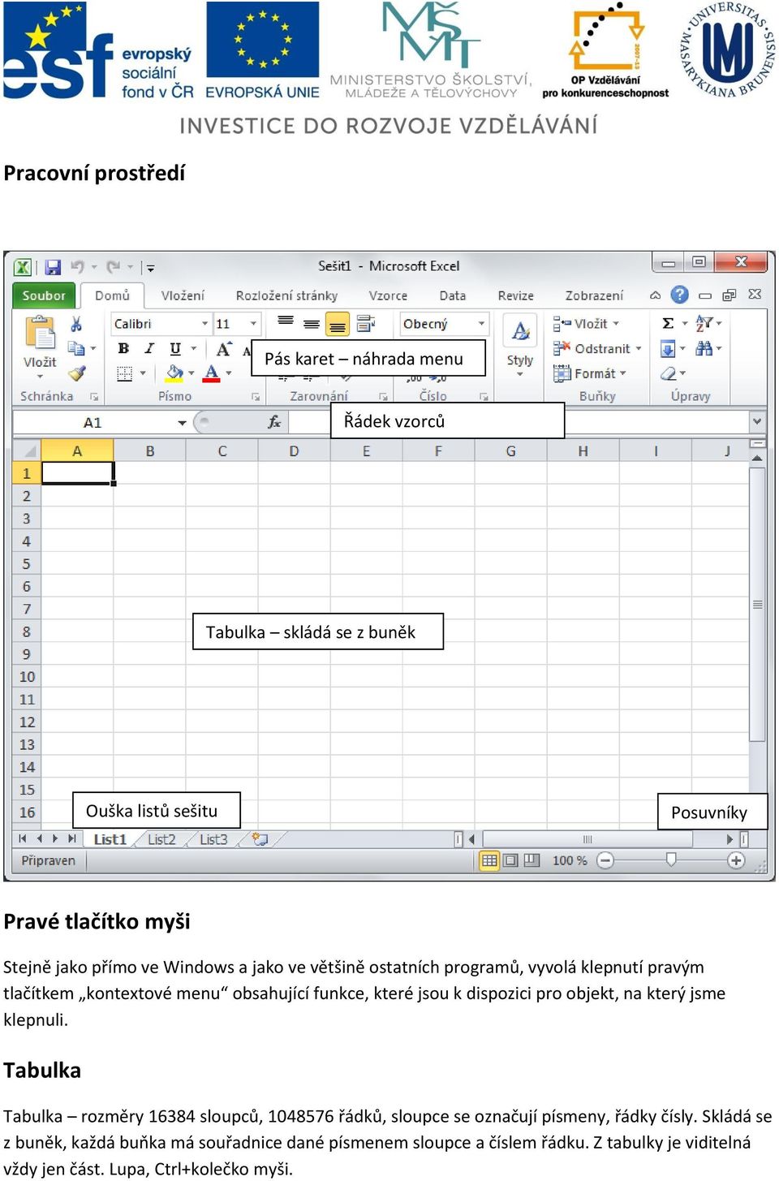Open the Vzorce ribbon tab
779x1181 pixels.
[388, 295]
